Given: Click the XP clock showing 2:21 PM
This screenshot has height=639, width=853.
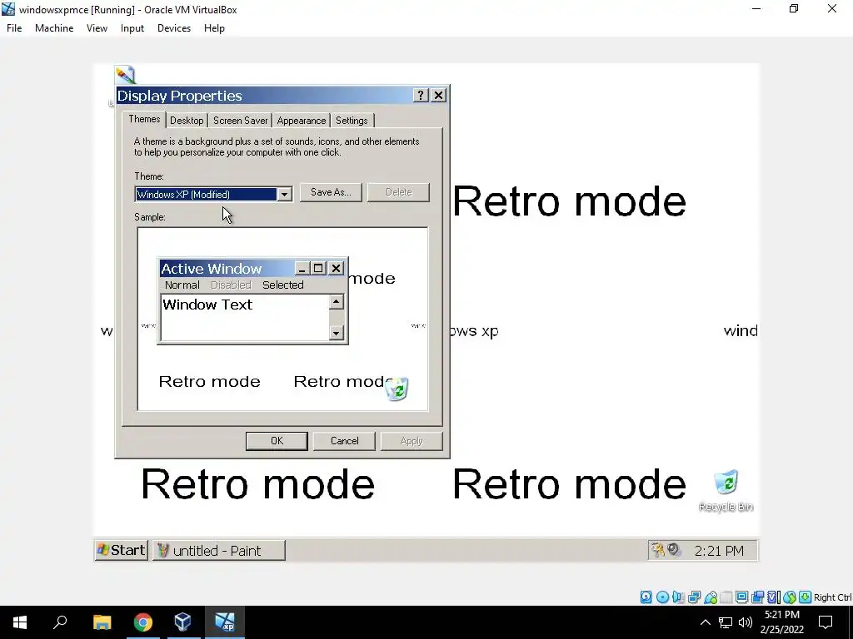Looking at the screenshot, I should pyautogui.click(x=719, y=551).
